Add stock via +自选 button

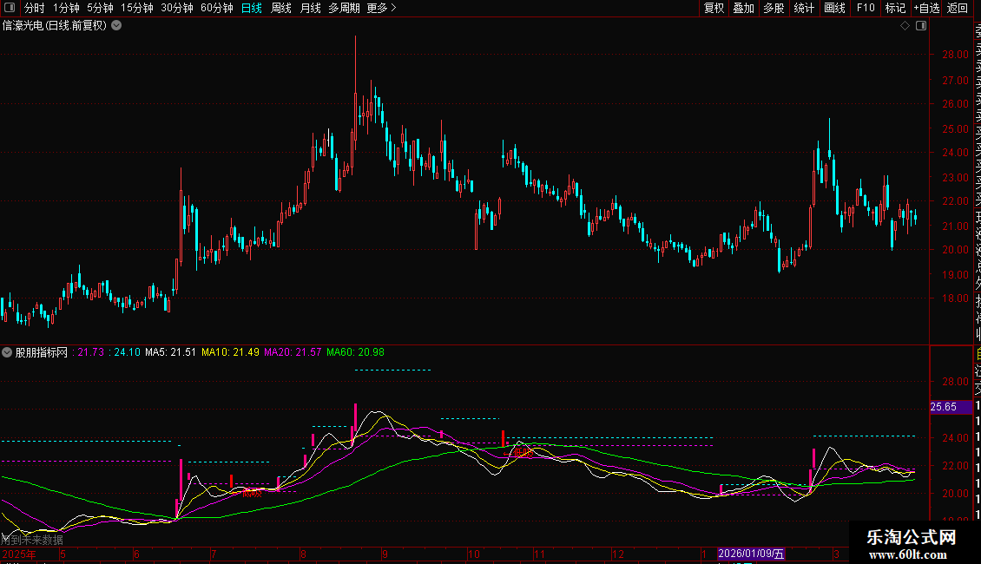pyautogui.click(x=926, y=8)
